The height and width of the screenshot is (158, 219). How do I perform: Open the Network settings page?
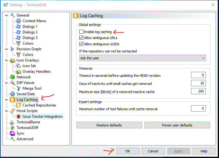click(x=23, y=77)
